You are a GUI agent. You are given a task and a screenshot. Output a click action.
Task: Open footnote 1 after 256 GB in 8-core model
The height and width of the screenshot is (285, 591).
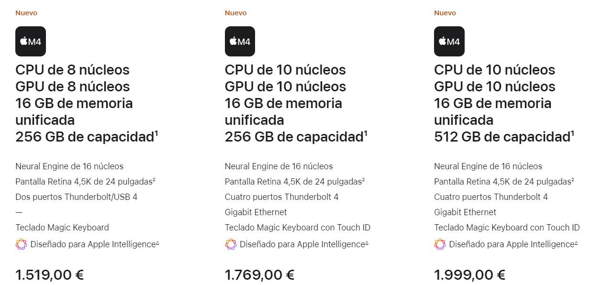pos(156,133)
